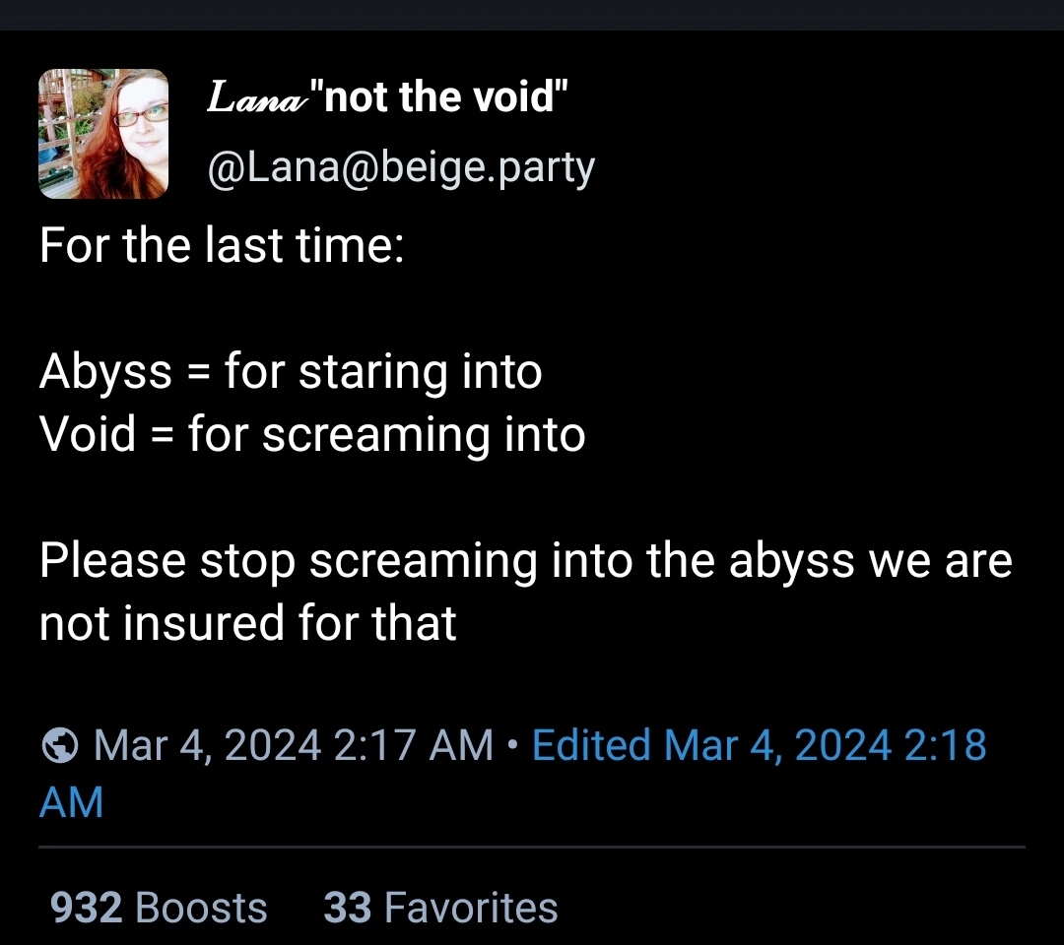Show the 932 Boosts list
This screenshot has height=945, width=1064.
click(x=159, y=908)
